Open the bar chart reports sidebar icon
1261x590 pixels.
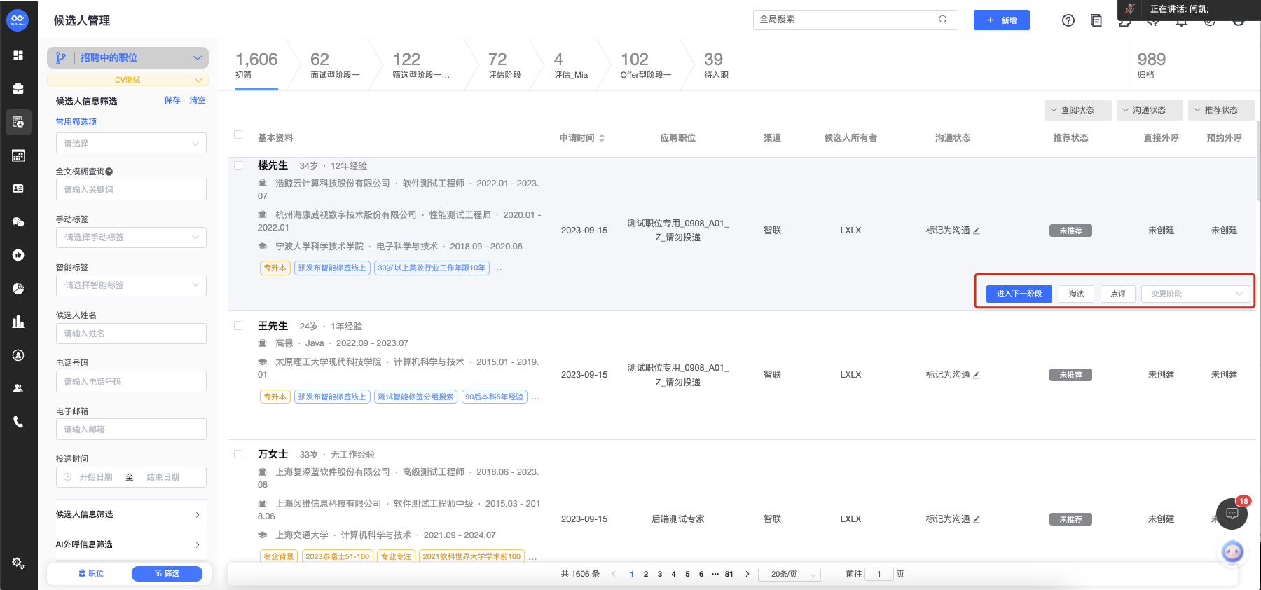click(18, 322)
